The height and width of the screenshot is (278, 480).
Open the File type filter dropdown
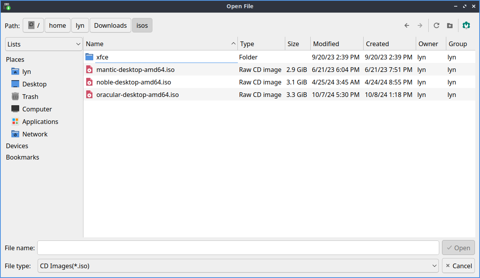point(238,266)
